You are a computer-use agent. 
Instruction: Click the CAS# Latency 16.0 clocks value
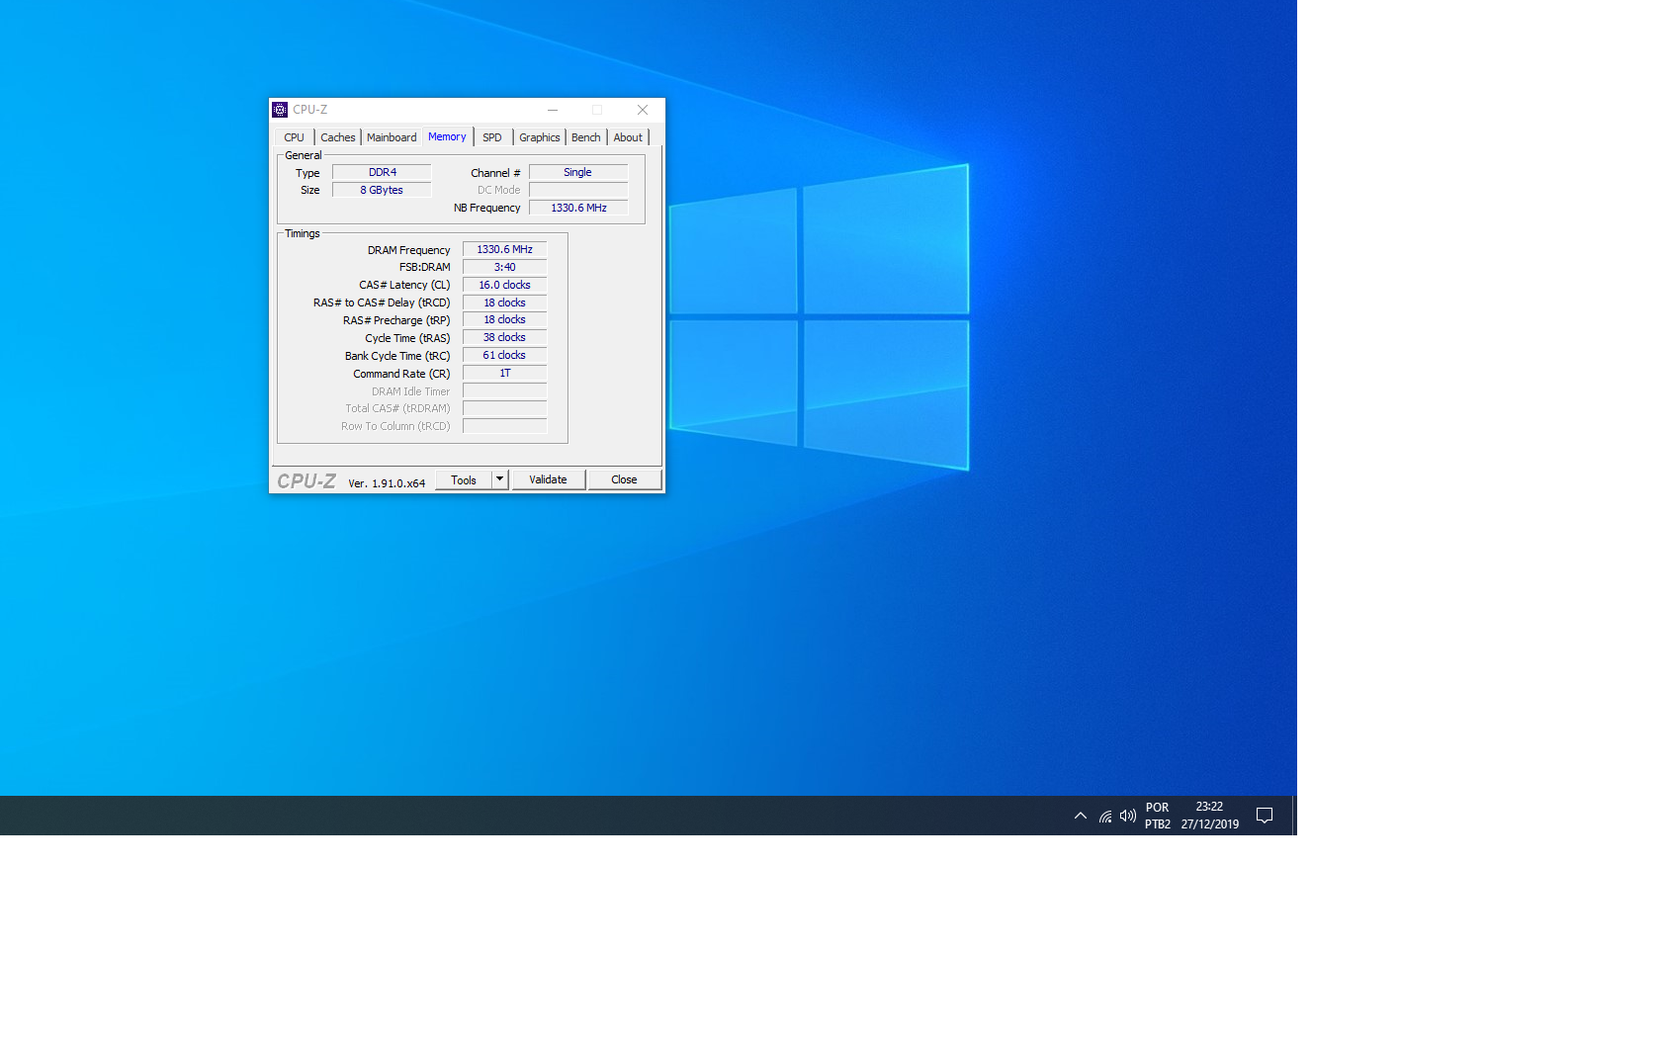[505, 285]
